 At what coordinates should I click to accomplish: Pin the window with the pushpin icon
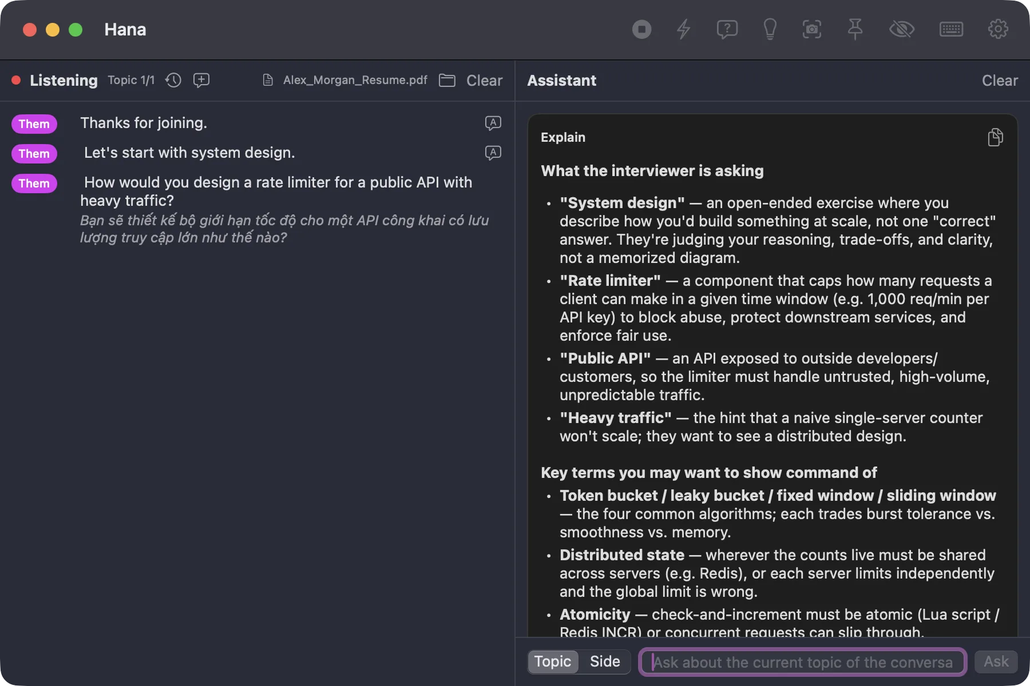(855, 29)
